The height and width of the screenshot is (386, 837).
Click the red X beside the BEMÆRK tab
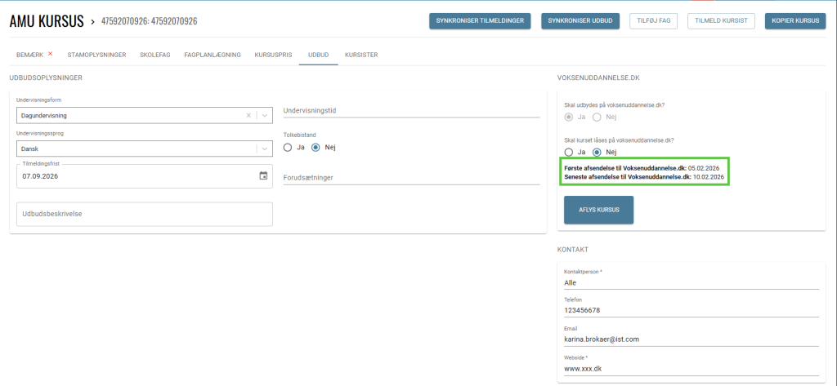(x=50, y=54)
